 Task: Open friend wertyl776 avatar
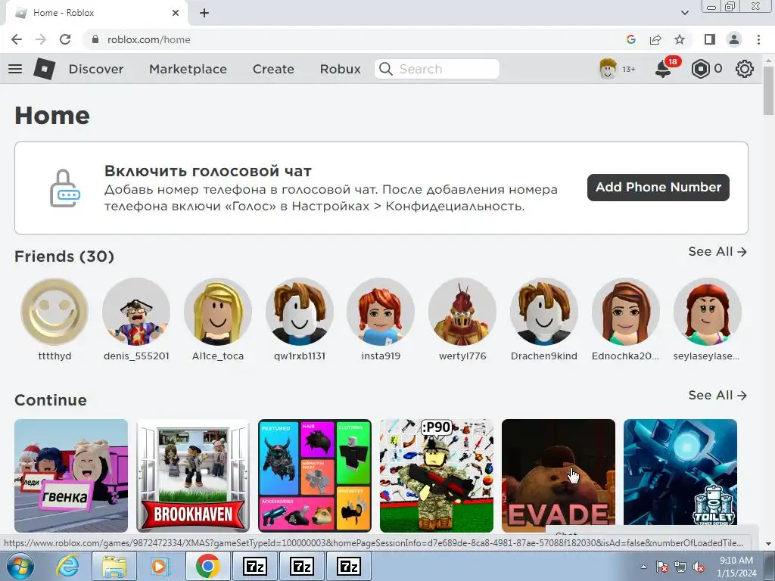tap(462, 311)
